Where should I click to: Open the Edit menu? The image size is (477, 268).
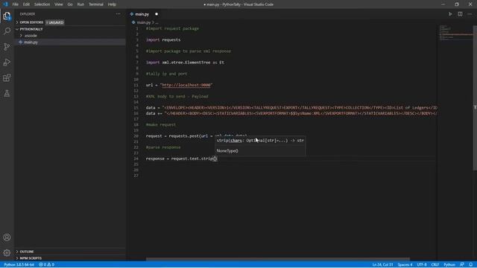[26, 4]
